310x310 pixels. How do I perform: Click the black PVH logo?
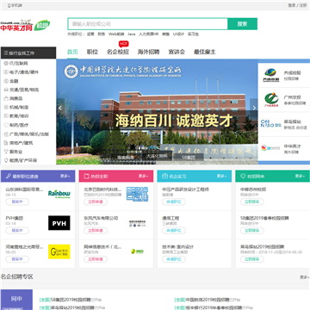coord(59,223)
